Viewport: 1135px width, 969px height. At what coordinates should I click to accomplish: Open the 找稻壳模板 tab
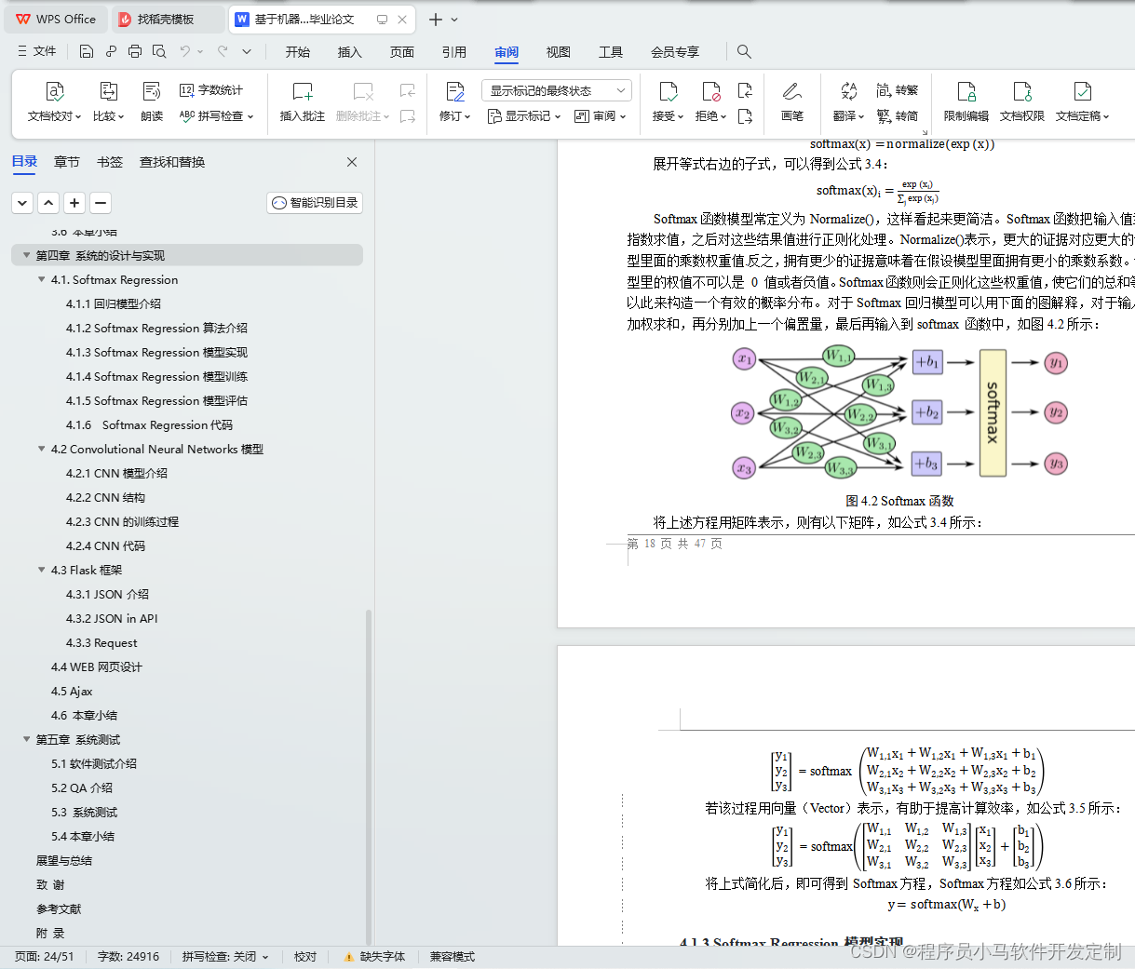pos(166,19)
